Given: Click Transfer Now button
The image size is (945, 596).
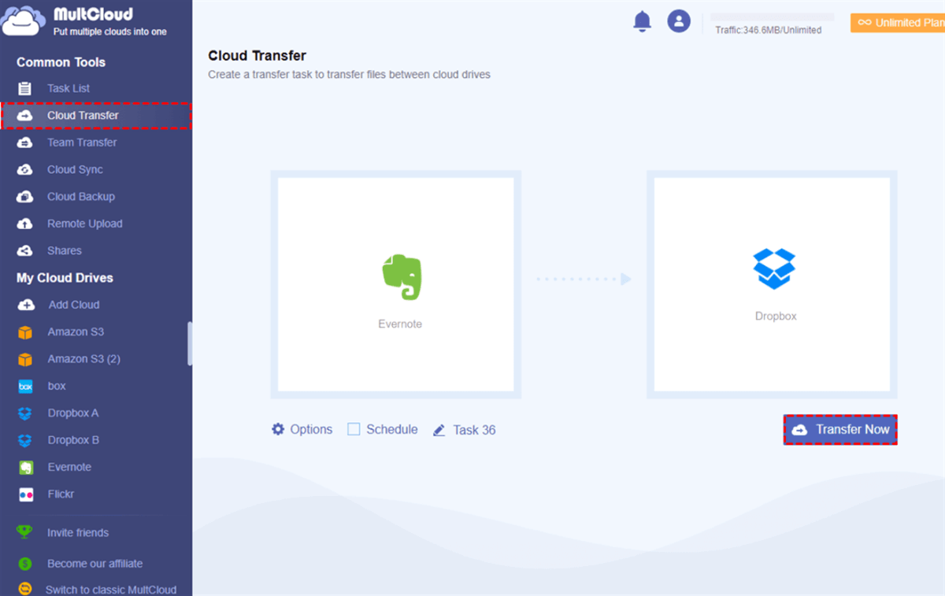Looking at the screenshot, I should point(840,430).
